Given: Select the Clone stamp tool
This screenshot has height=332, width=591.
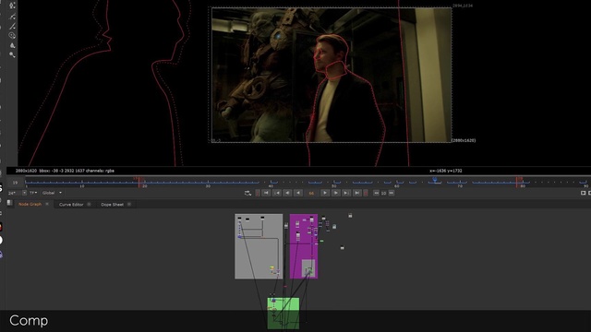Looking at the screenshot, I should 12,36.
